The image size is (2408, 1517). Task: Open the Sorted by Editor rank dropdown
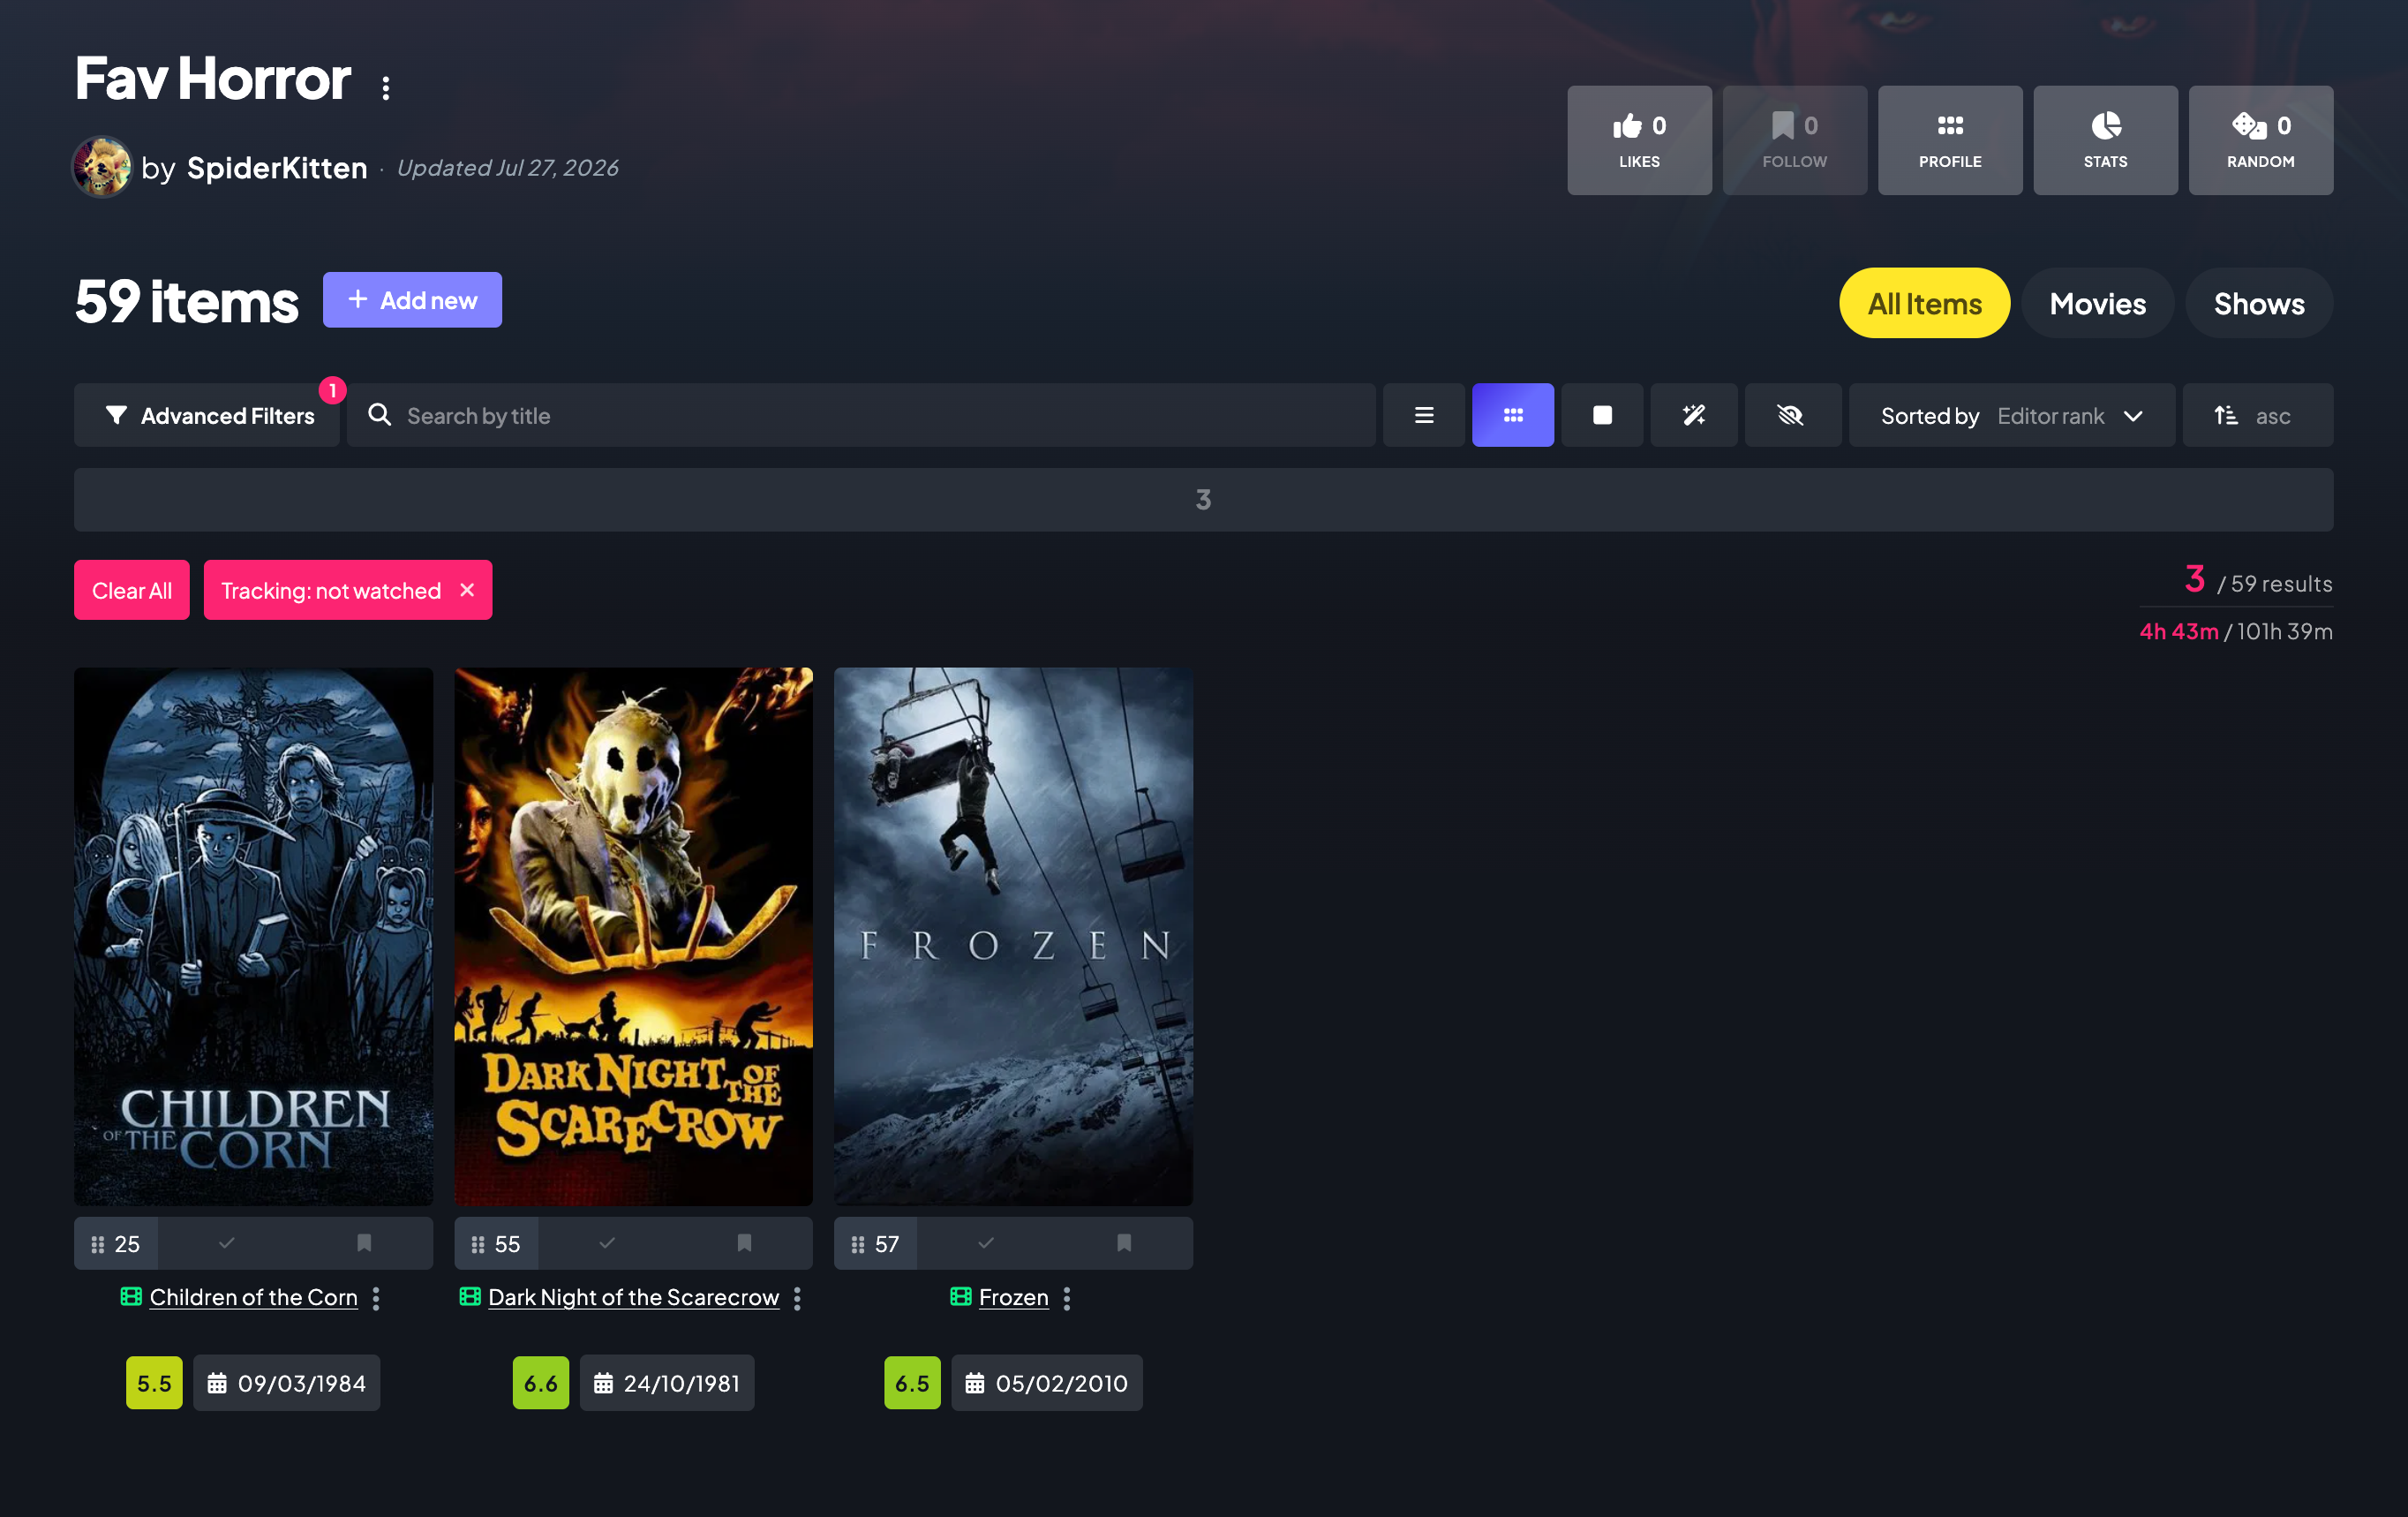click(2012, 415)
